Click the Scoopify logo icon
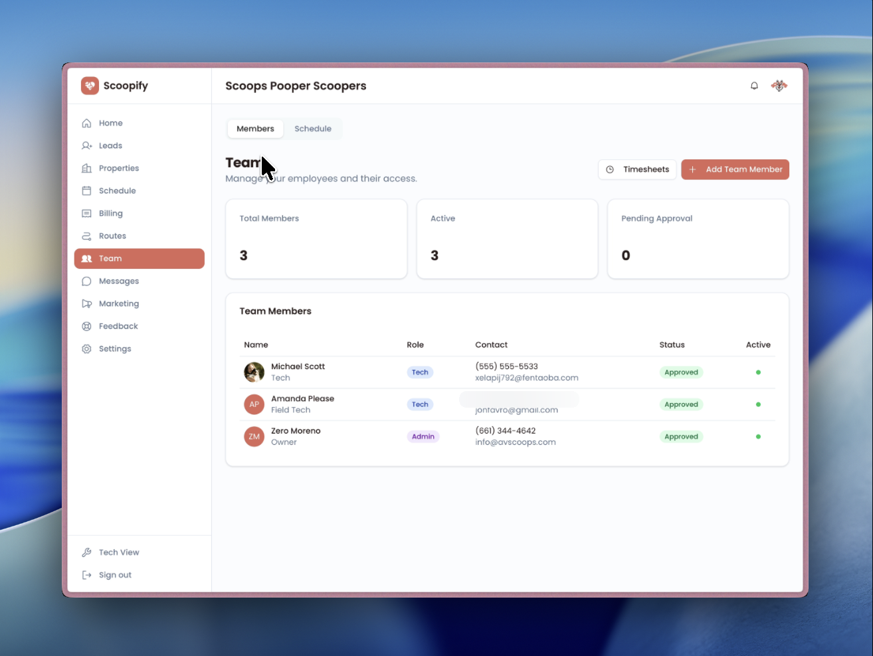 coord(90,86)
